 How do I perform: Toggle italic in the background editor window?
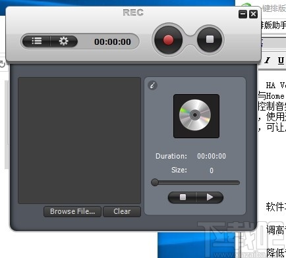point(268,60)
